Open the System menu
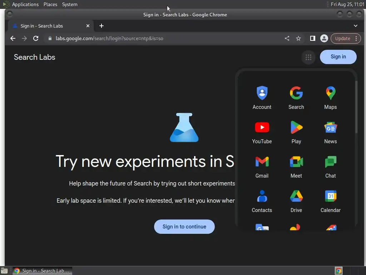This screenshot has width=366, height=275. coord(70,4)
